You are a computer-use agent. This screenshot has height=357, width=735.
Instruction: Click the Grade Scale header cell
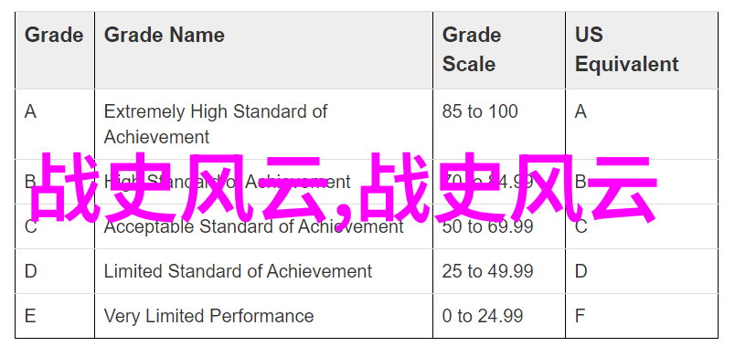[x=499, y=50]
